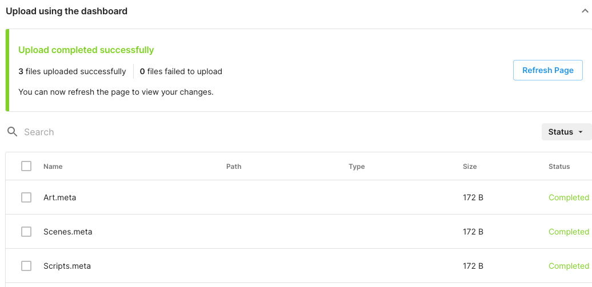The height and width of the screenshot is (287, 592).
Task: Click the Refresh Page button
Action: tap(547, 70)
